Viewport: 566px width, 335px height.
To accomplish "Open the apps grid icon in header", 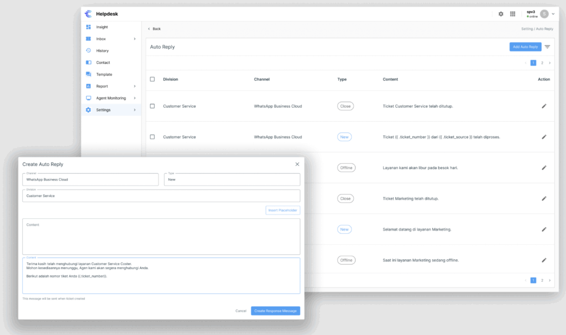I will point(512,14).
